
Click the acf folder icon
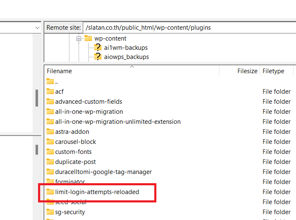click(50, 91)
